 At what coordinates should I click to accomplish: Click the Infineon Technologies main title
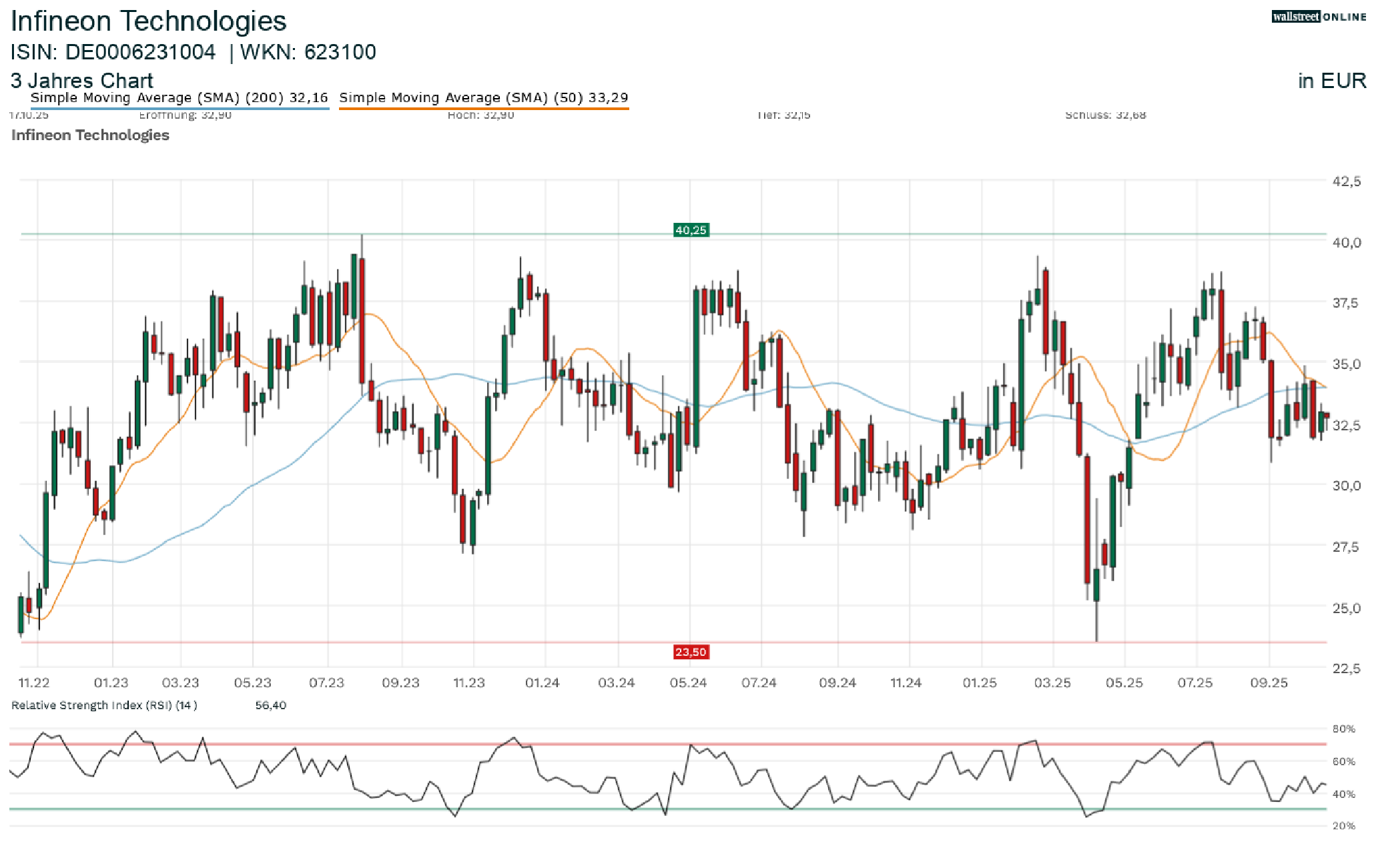pyautogui.click(x=148, y=21)
